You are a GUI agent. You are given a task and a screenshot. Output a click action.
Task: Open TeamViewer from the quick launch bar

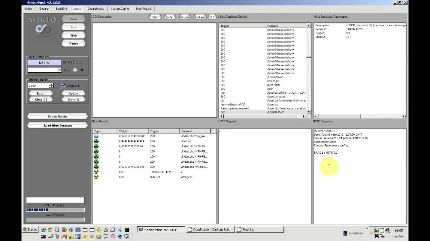[57, 230]
